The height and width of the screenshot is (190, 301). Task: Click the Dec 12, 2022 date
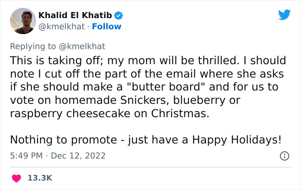pyautogui.click(x=78, y=156)
